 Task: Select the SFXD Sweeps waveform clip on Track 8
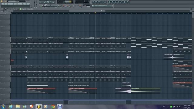(168, 57)
